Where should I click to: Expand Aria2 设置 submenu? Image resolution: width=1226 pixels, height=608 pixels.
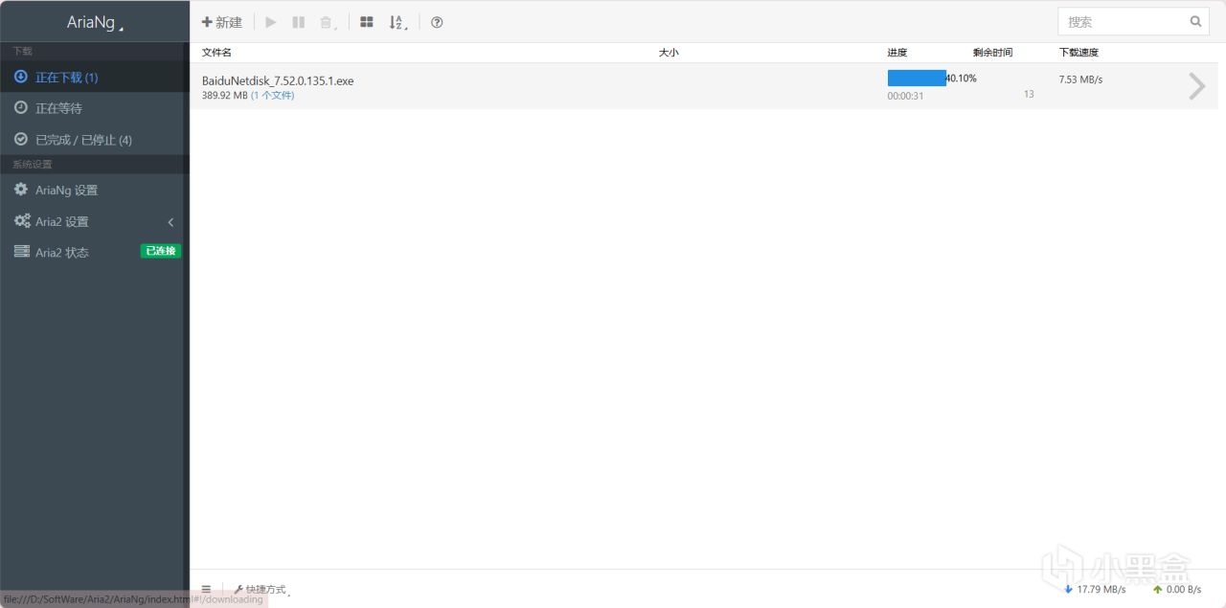coord(94,221)
